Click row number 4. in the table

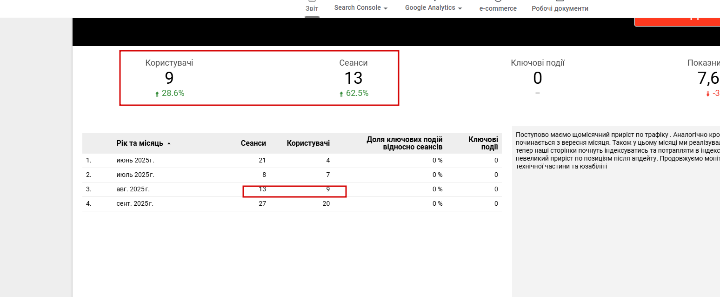pyautogui.click(x=88, y=204)
